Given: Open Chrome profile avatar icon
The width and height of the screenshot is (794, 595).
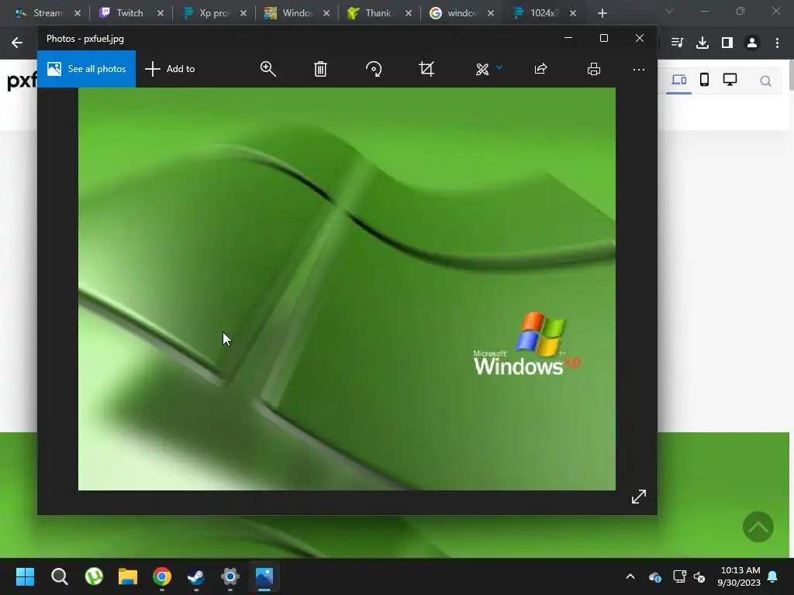Looking at the screenshot, I should click(752, 43).
